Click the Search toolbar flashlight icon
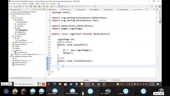Screen dimensions: 170x96 pos(54,6)
